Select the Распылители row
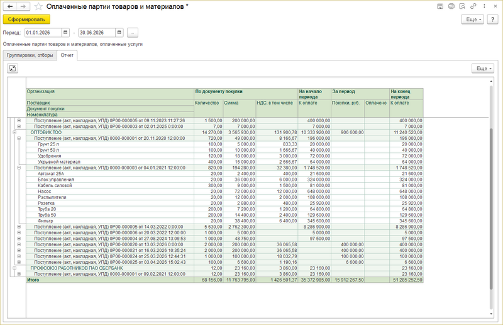The width and height of the screenshot is (503, 325). point(224,197)
